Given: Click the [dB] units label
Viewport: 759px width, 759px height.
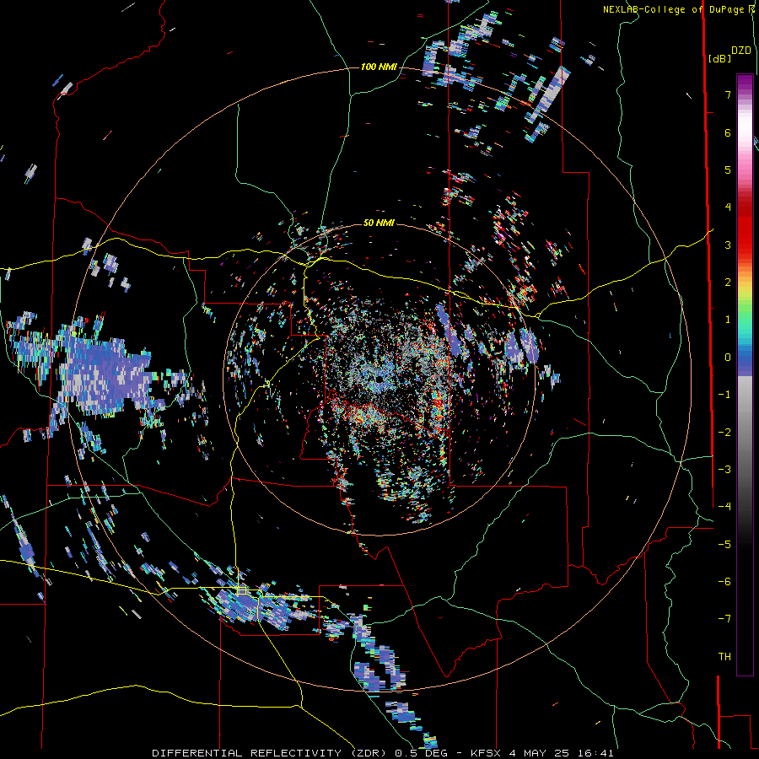Looking at the screenshot, I should coord(720,58).
